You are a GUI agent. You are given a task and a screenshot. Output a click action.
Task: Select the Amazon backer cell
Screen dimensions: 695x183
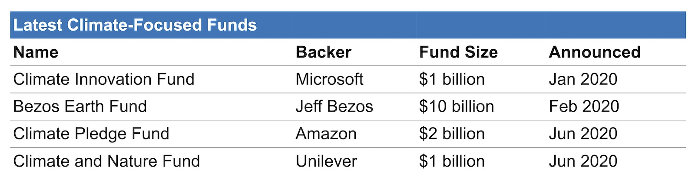(326, 134)
